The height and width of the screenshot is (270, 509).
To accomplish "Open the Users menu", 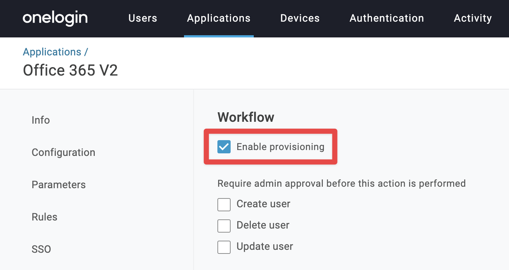I will 143,18.
